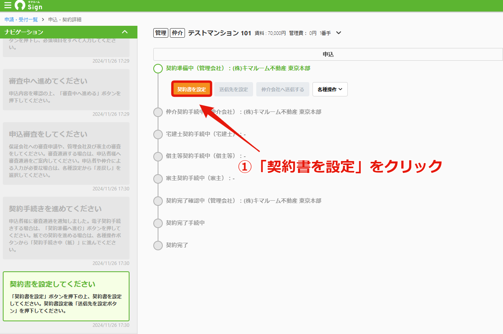The height and width of the screenshot is (334, 503).
Task: Select the 宅建士契約手続中 step circle
Action: (x=158, y=134)
